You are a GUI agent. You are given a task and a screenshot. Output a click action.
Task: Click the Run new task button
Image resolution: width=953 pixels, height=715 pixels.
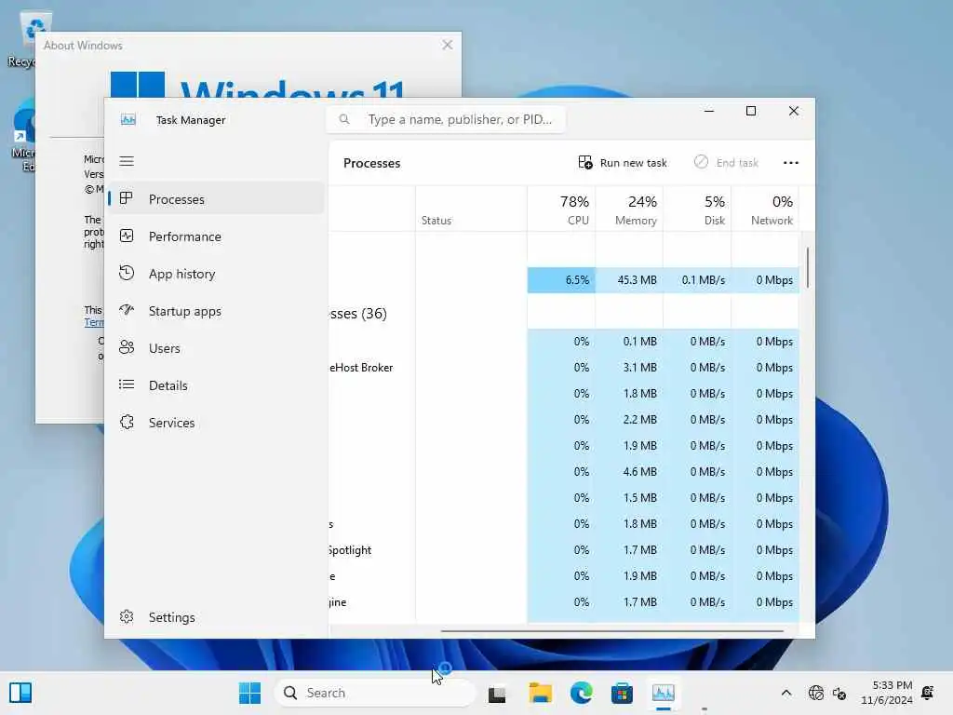623,162
